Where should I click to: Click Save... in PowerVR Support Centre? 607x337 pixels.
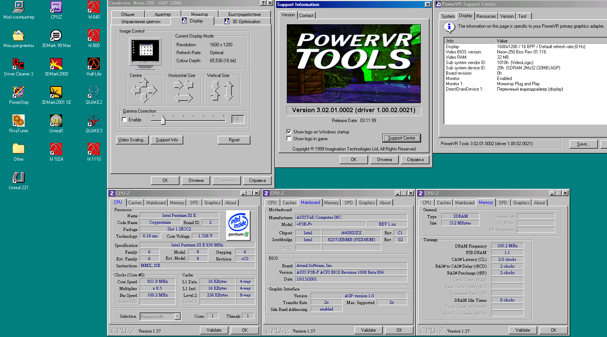583,144
